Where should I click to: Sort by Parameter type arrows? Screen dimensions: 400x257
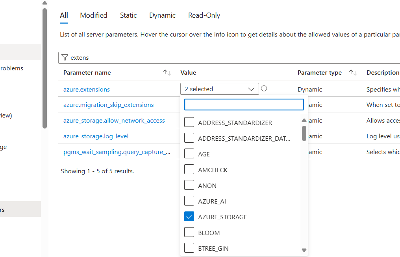point(353,73)
